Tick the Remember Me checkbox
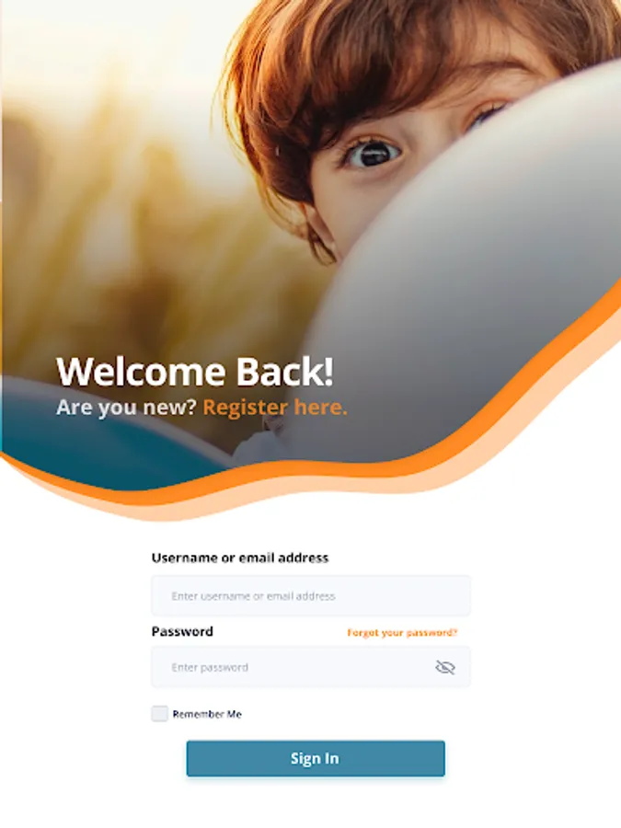621x828 pixels. pyautogui.click(x=159, y=714)
